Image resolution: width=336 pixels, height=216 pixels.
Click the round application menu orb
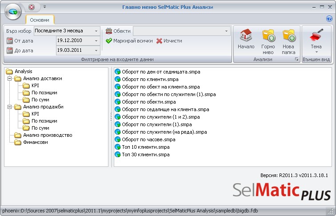12,12
